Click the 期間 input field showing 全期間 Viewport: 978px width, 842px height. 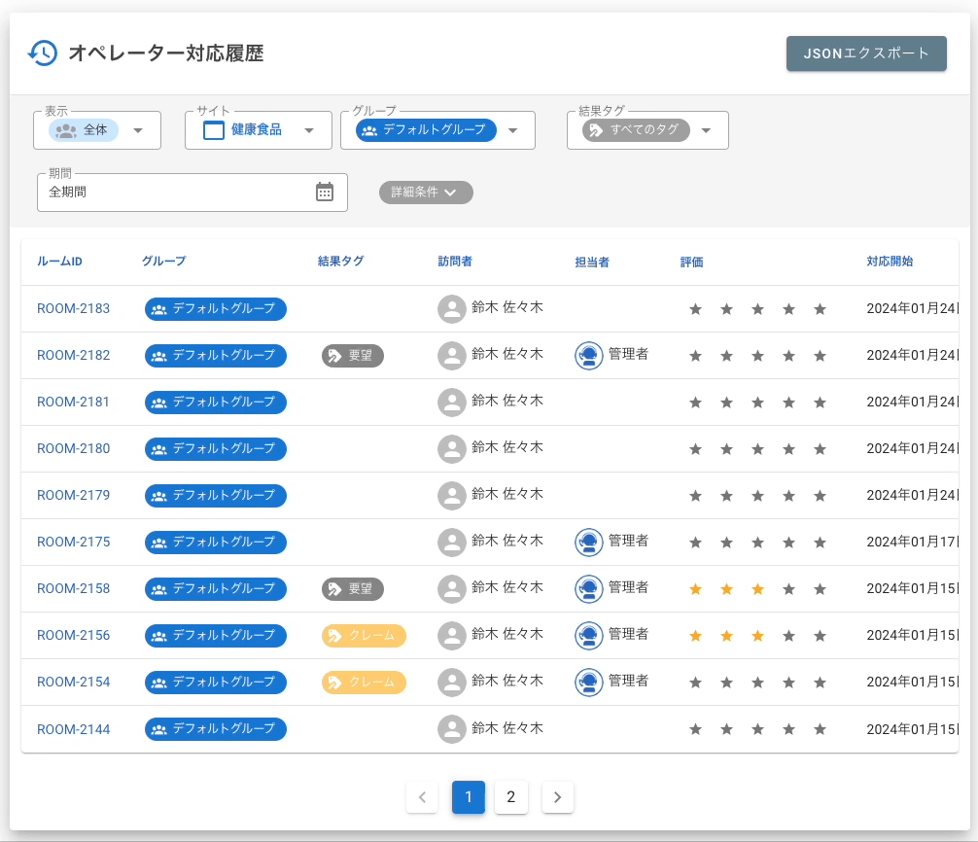pyautogui.click(x=175, y=193)
